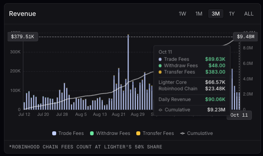Click the Jul 28 x-axis label

[62, 115]
